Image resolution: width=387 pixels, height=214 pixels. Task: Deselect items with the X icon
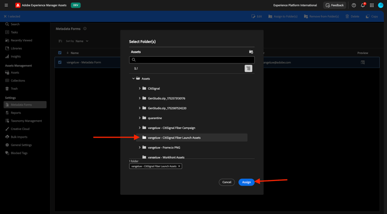tap(5, 17)
